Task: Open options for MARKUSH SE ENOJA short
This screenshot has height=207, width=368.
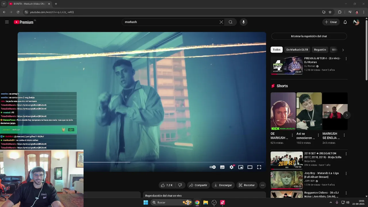Action: [344, 135]
